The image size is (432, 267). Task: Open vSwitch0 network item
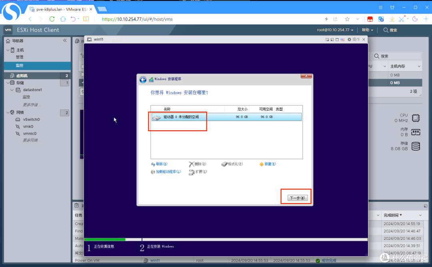click(x=32, y=120)
